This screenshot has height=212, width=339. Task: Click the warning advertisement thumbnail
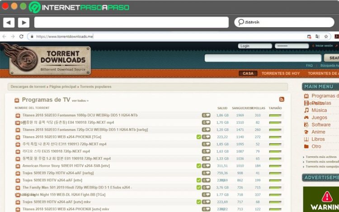coord(321,199)
